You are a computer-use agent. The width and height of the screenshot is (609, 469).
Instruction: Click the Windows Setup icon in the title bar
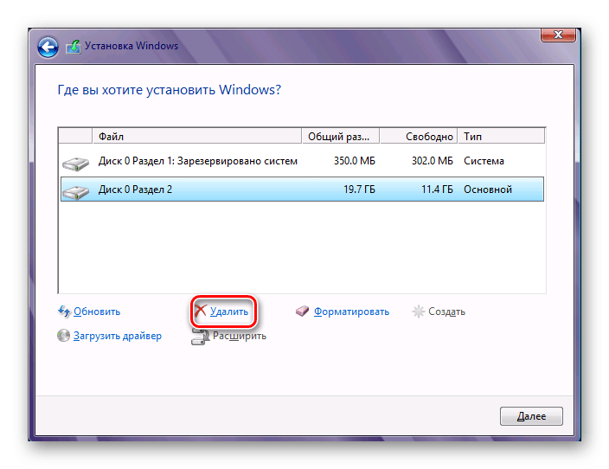[x=73, y=47]
